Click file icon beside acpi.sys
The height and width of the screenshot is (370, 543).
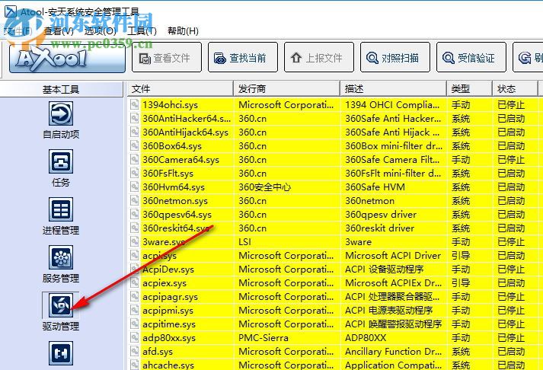(135, 256)
